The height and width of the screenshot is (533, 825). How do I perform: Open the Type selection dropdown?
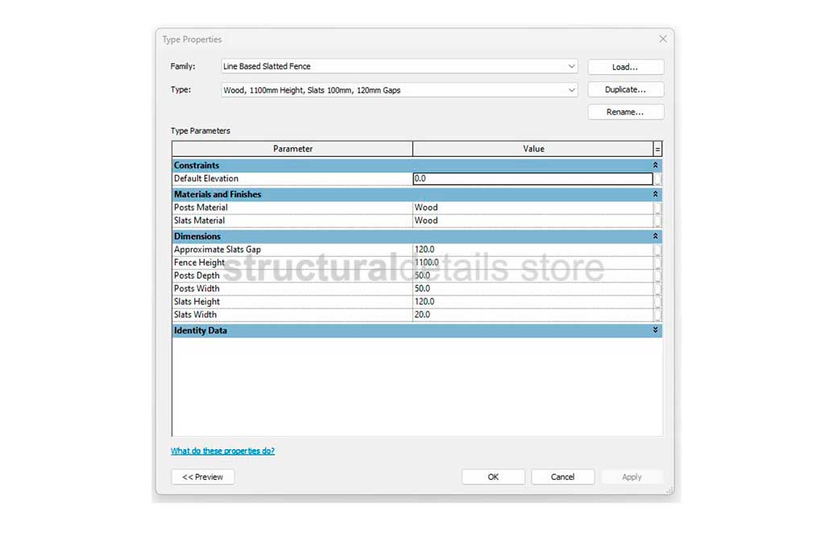point(571,89)
